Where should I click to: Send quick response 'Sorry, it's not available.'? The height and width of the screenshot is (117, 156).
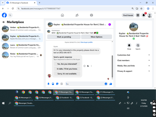(67, 74)
